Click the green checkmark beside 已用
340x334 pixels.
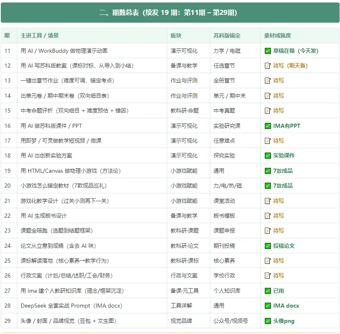pos(268,291)
